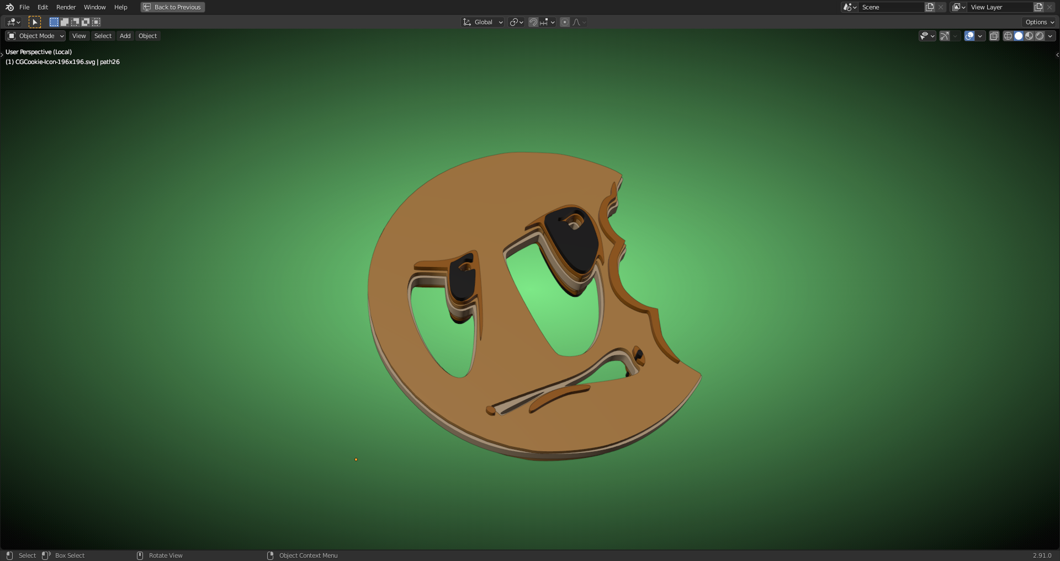
Task: Toggle snapping magnet
Action: (533, 22)
